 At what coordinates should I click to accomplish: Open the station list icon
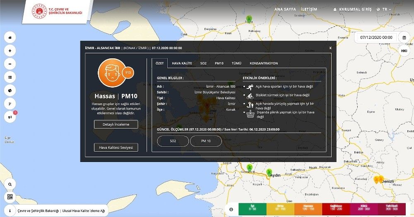click(x=10, y=77)
